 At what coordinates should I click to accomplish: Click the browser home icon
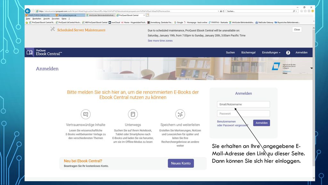tap(301, 11)
